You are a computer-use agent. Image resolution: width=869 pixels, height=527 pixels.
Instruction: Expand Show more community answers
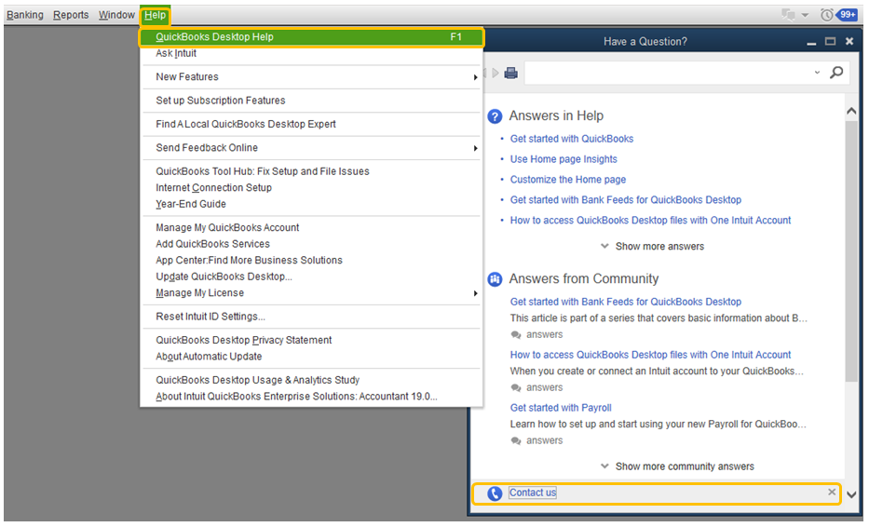click(x=677, y=466)
